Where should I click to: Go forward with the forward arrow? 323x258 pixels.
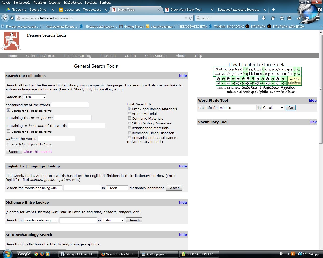click(x=12, y=18)
